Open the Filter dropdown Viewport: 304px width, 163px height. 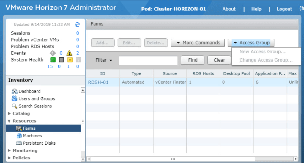(x=104, y=60)
